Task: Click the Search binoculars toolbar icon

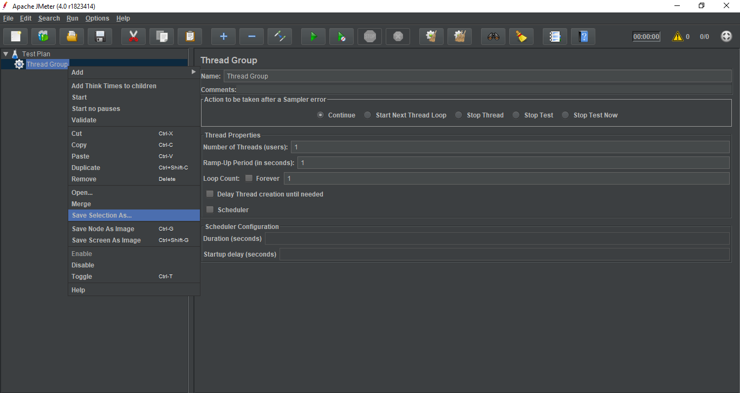Action: pyautogui.click(x=493, y=36)
